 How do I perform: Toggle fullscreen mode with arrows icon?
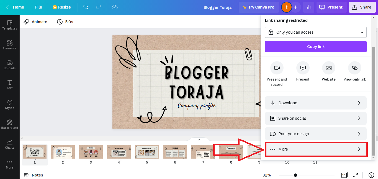[x=356, y=175]
